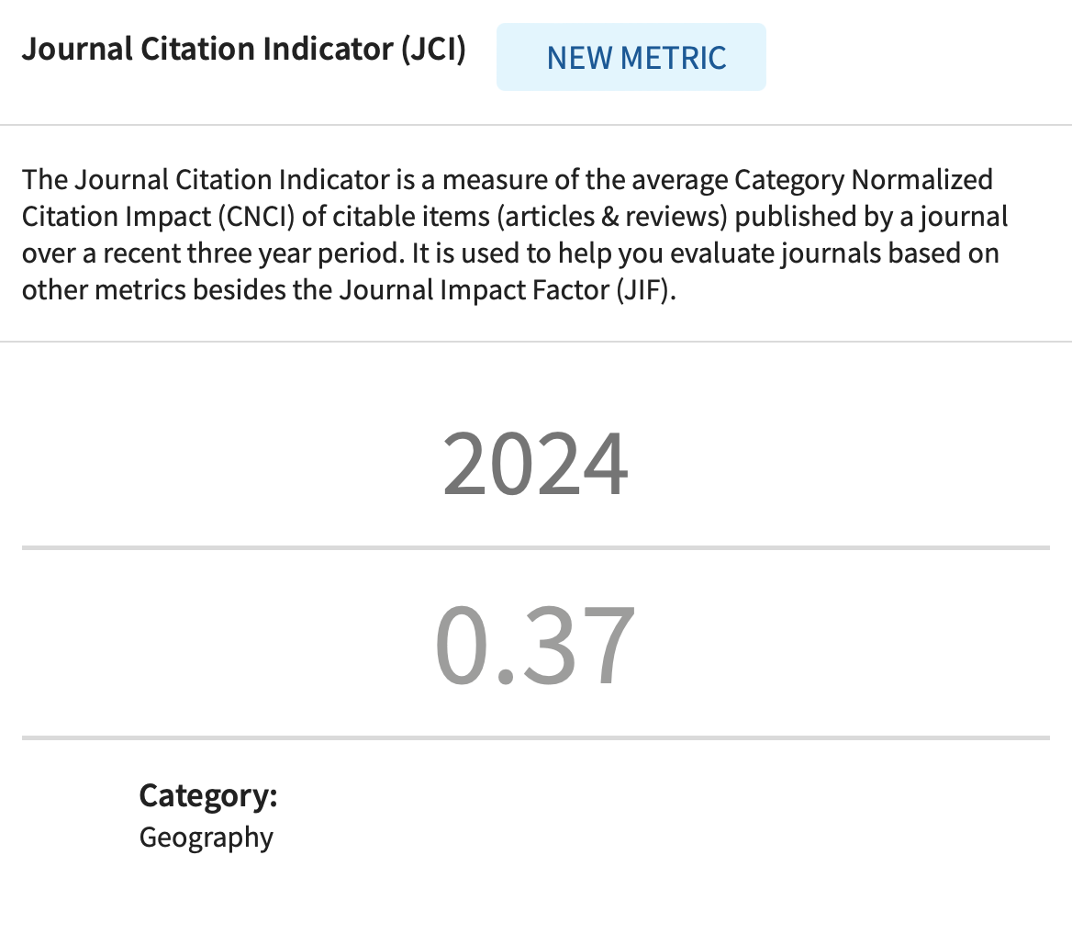This screenshot has width=1072, height=945.
Task: Click the divider line below the 2024 year
Action: click(x=535, y=547)
